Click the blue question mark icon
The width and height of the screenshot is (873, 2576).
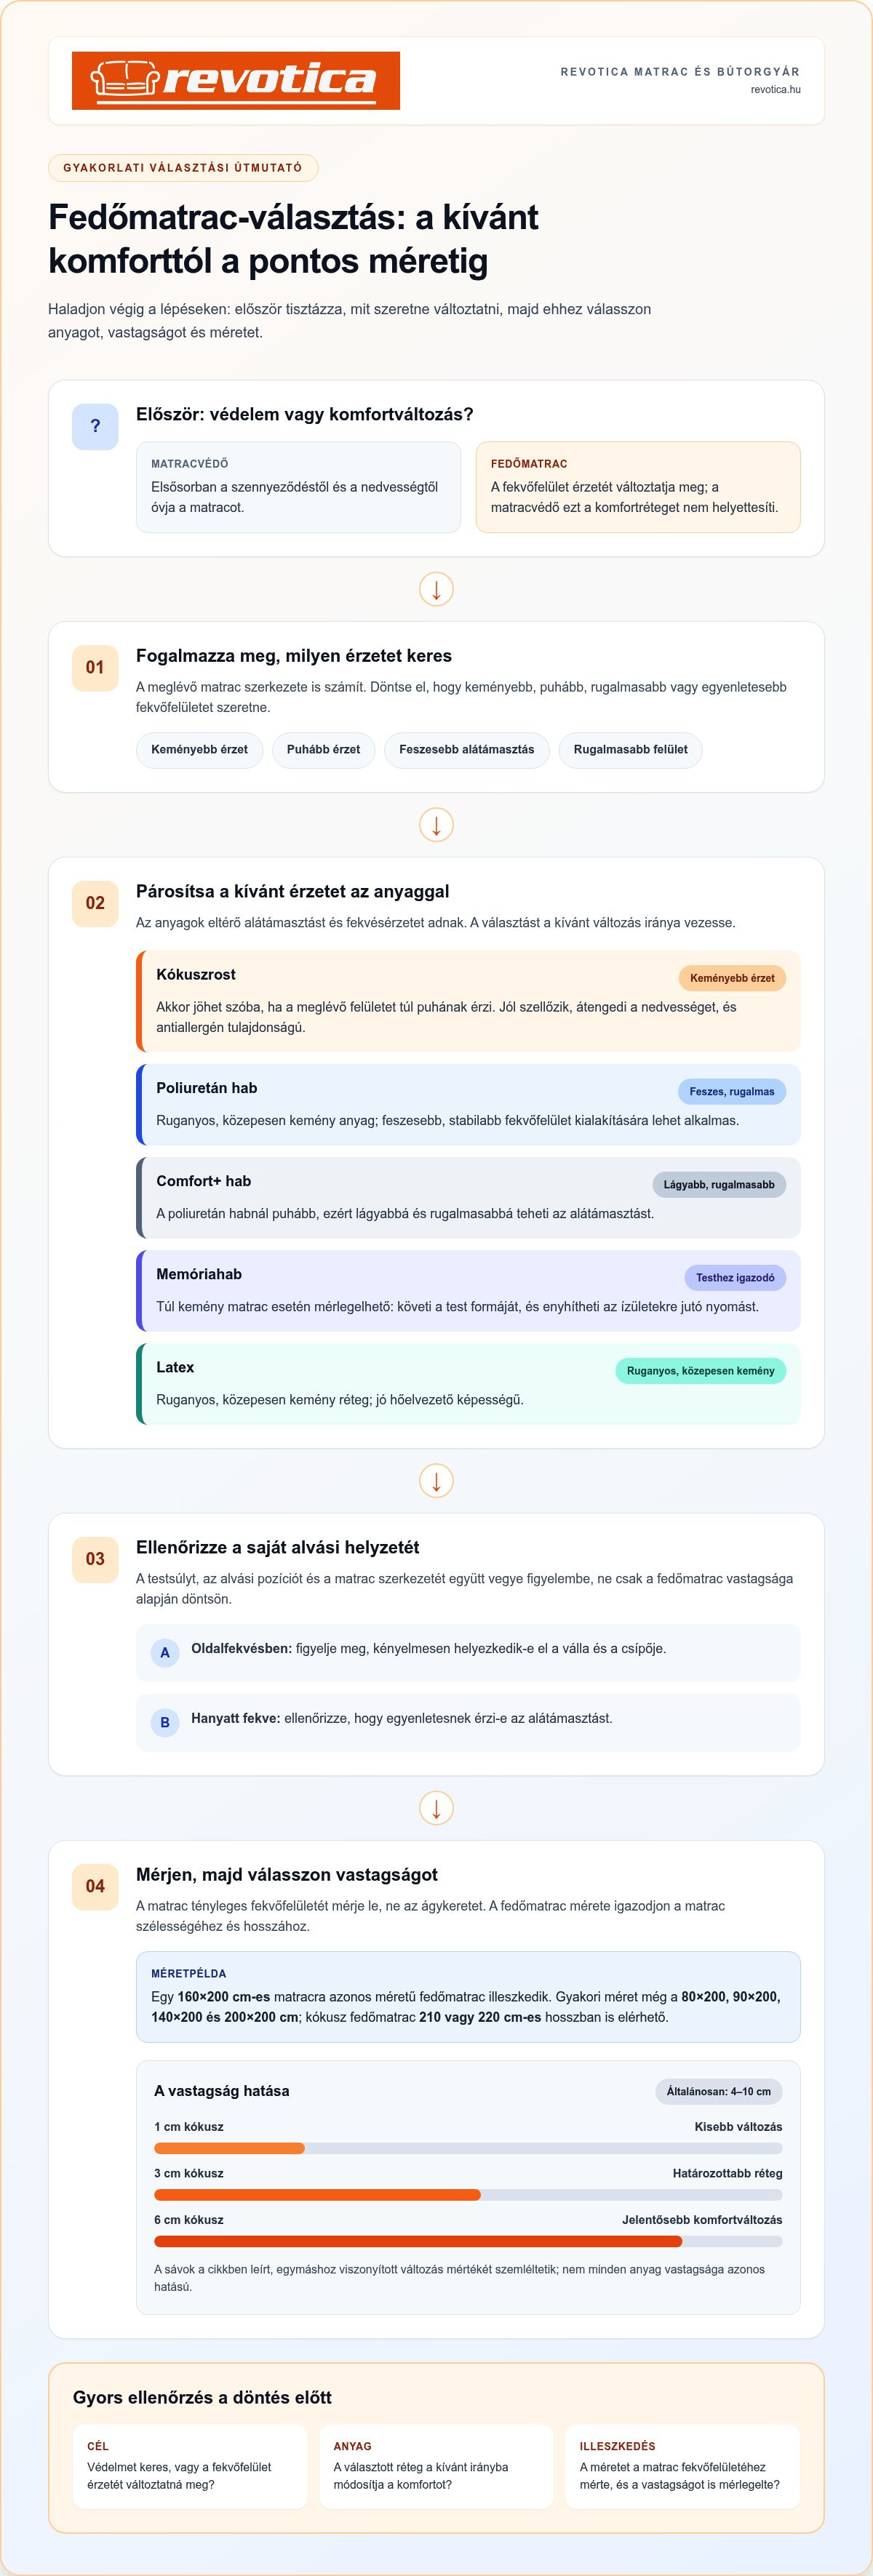tap(95, 427)
